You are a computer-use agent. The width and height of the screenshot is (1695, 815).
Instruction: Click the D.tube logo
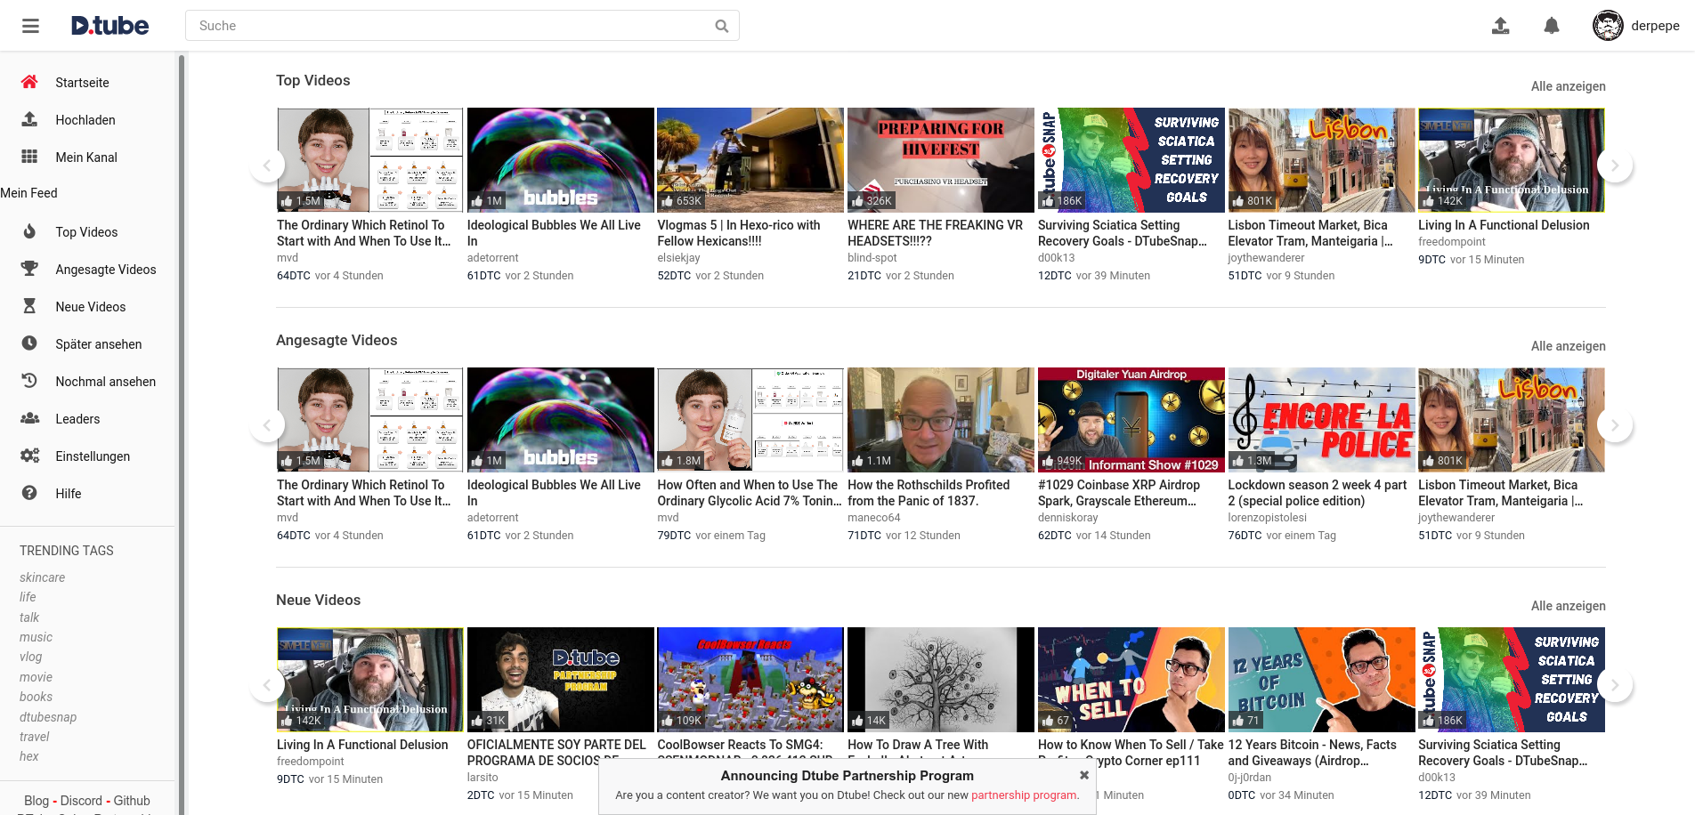click(110, 26)
